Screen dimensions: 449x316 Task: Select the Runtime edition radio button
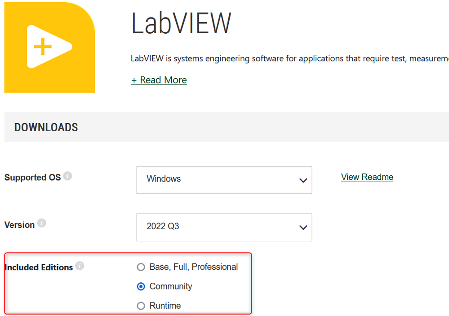(x=141, y=306)
